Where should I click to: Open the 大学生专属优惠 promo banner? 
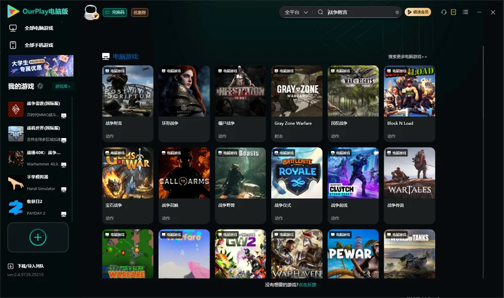coord(41,65)
